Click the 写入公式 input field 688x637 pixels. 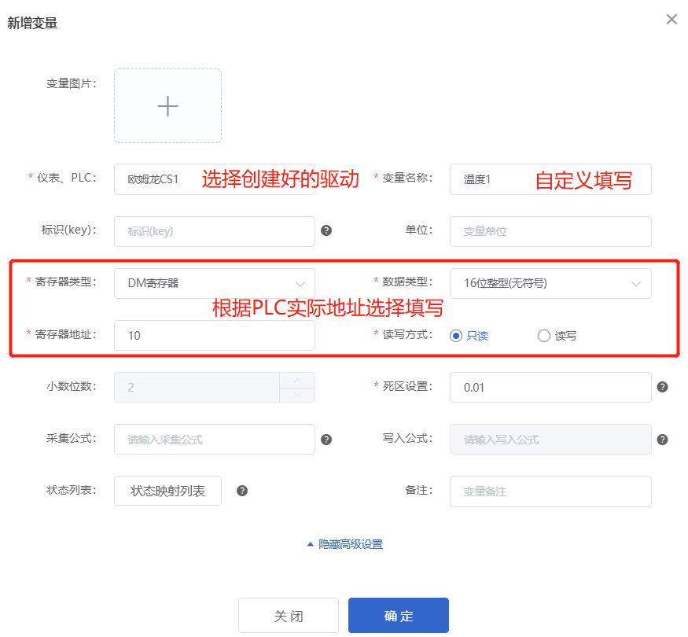(x=550, y=439)
